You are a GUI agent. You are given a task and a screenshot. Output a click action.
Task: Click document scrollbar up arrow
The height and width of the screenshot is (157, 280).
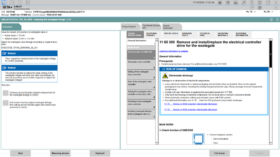pyautogui.click(x=271, y=40)
